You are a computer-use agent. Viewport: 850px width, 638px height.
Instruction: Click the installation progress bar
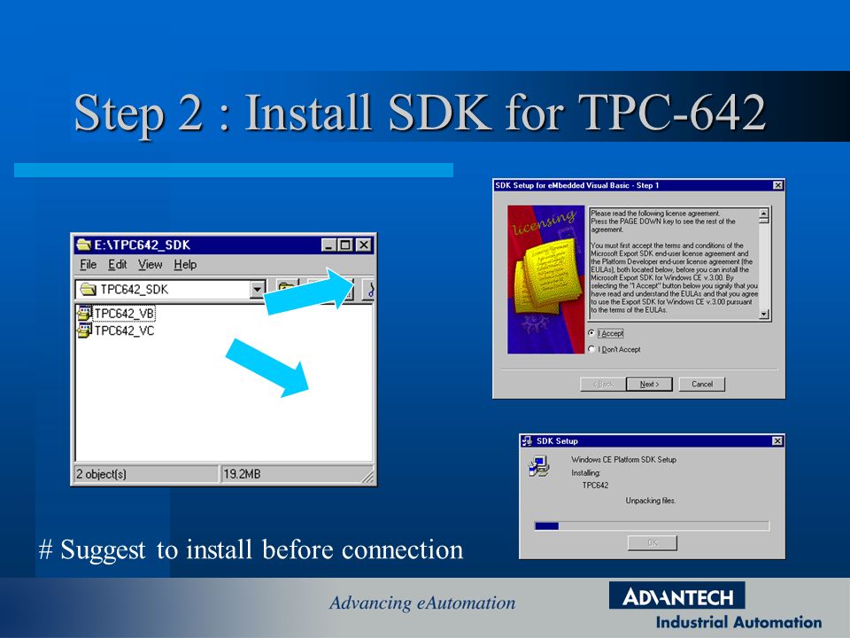652,525
